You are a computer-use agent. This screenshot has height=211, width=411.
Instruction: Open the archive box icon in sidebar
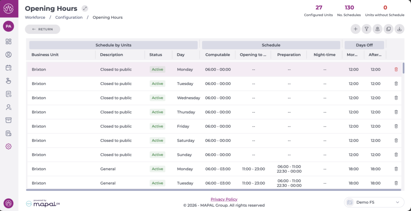[8, 120]
